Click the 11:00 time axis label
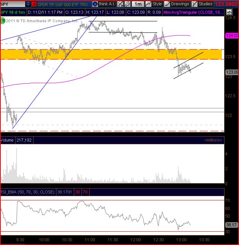Screen dimensions: 239x245 [90, 240]
